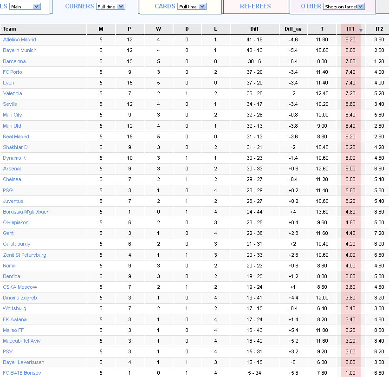Open the FC Porto team link
389x377 pixels.
coord(13,72)
